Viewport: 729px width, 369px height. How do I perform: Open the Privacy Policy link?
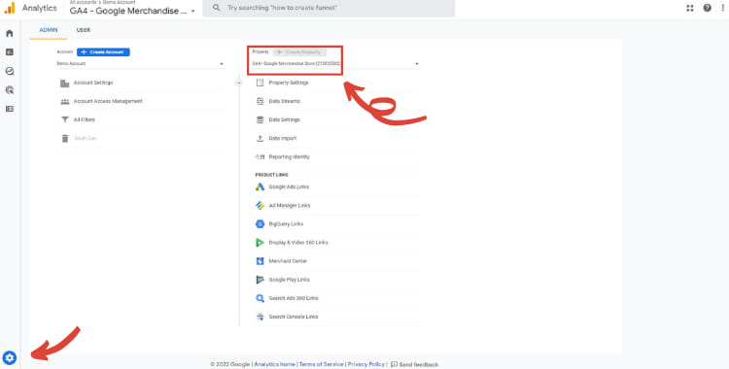(x=365, y=364)
